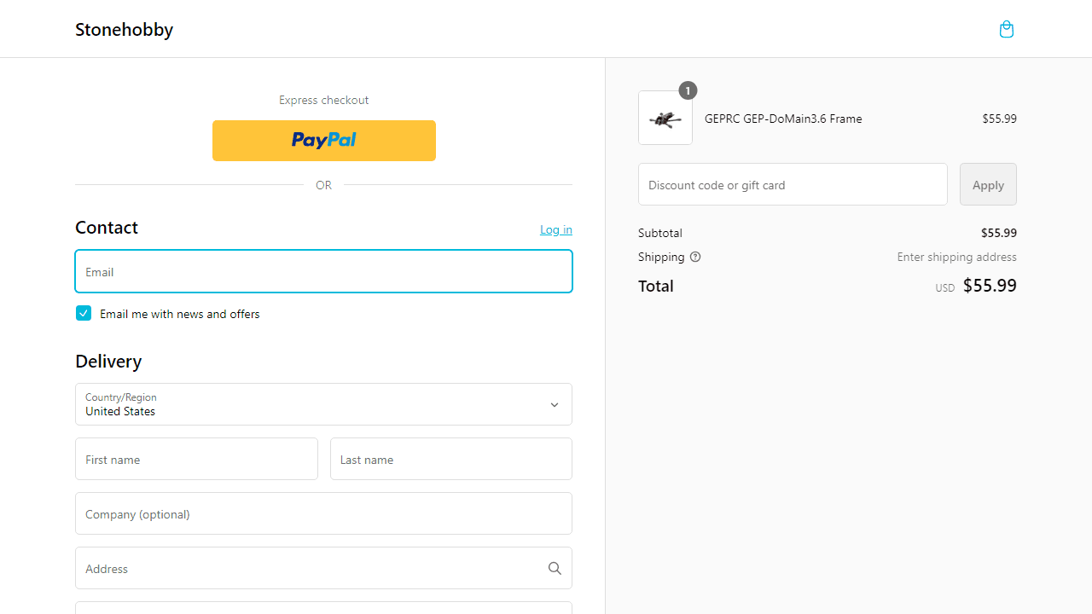This screenshot has width=1092, height=614.
Task: Click the Company (optional) field
Action: pos(323,513)
